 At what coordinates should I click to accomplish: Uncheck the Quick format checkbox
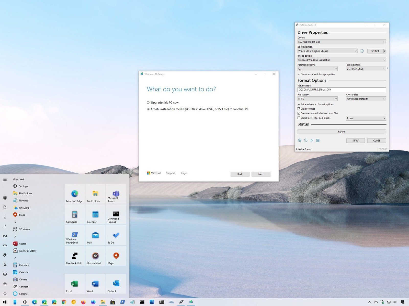click(299, 109)
